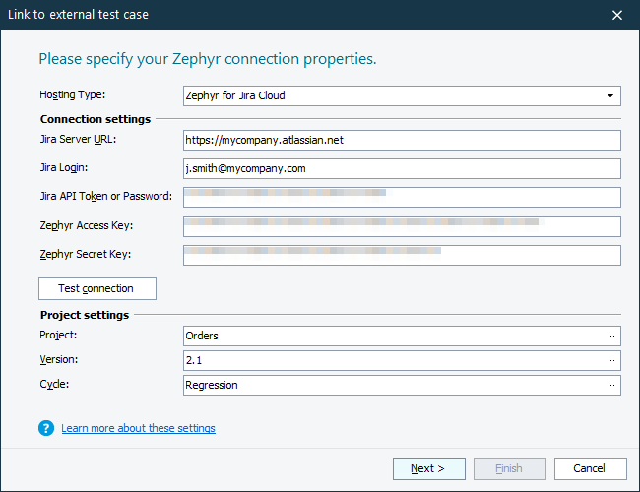Click the Project field containing Orders
Viewport: 640px width, 492px height.
[392, 336]
